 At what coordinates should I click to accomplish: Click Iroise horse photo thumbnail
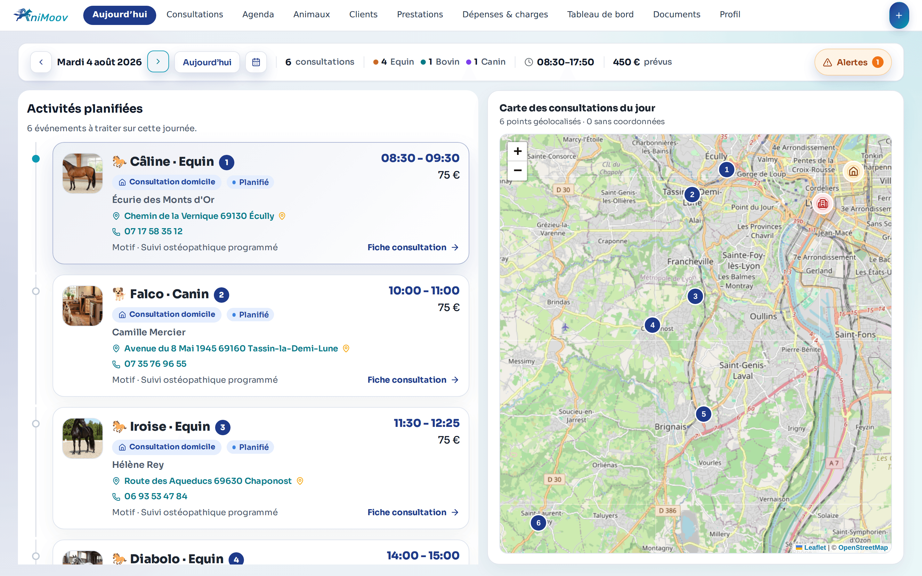(83, 438)
